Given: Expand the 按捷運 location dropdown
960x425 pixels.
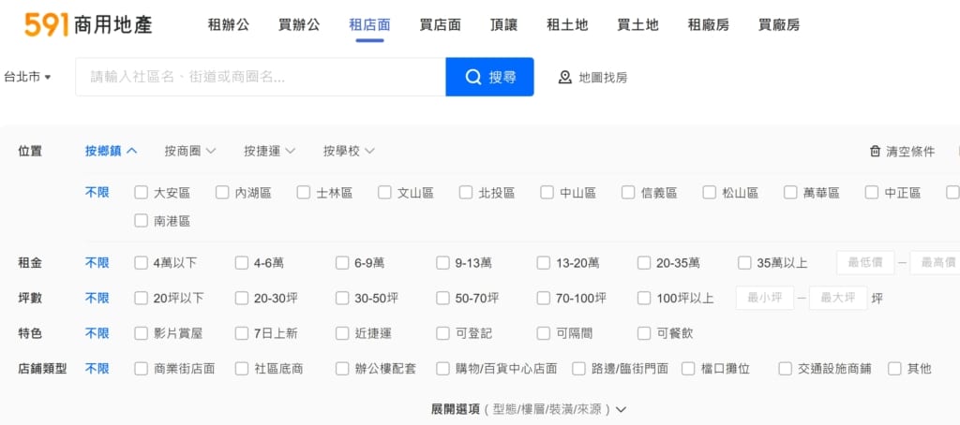Looking at the screenshot, I should click(270, 151).
